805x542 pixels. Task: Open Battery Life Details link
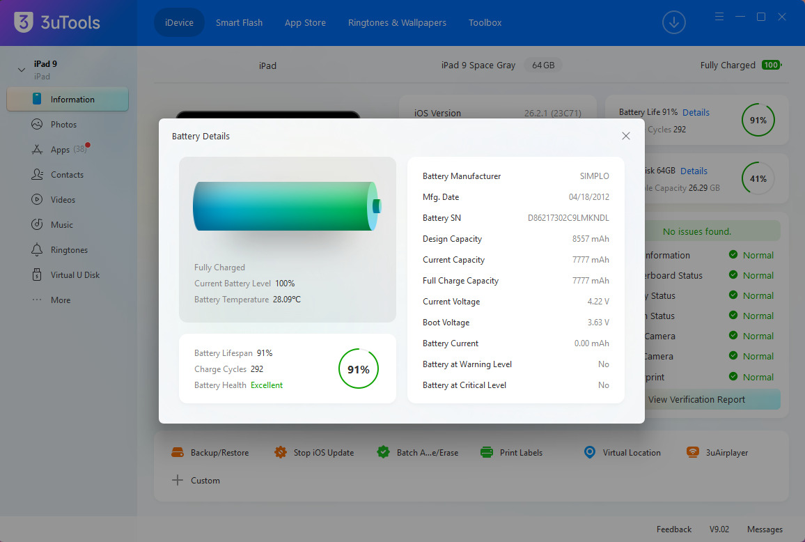click(696, 112)
